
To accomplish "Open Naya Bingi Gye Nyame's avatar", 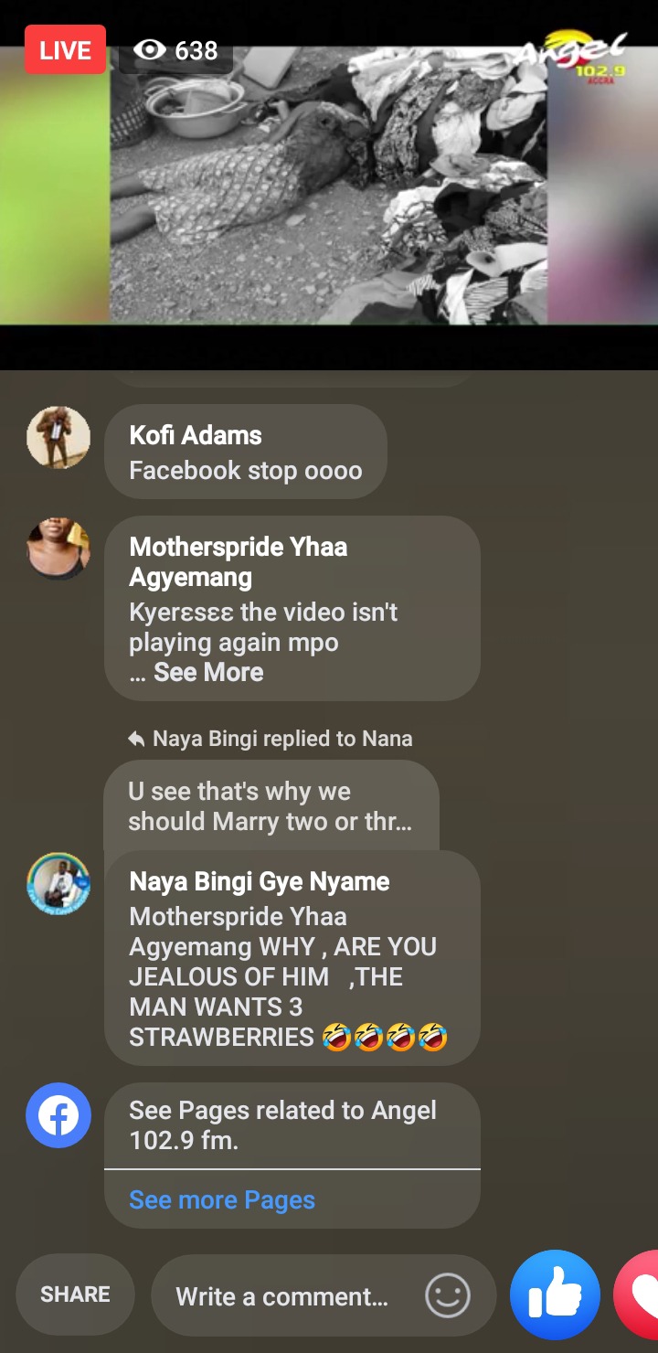I will coord(58,884).
